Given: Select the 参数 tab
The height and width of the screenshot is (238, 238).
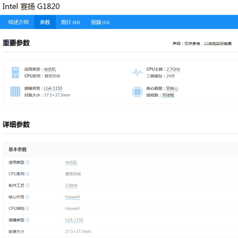Looking at the screenshot, I should click(x=45, y=22).
